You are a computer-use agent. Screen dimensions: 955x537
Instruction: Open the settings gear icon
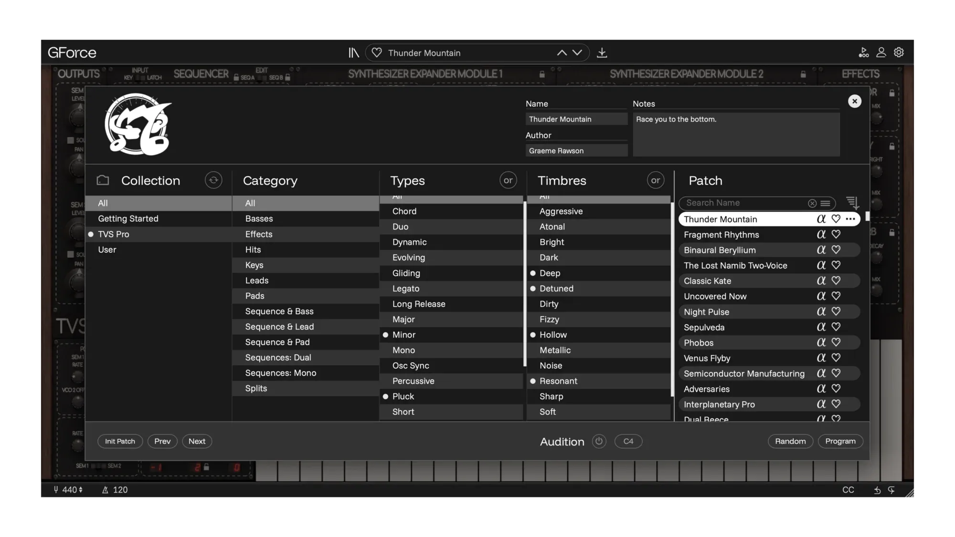(x=899, y=52)
